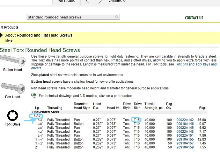
Task: Open part number 90022A148
Action: (x=185, y=132)
